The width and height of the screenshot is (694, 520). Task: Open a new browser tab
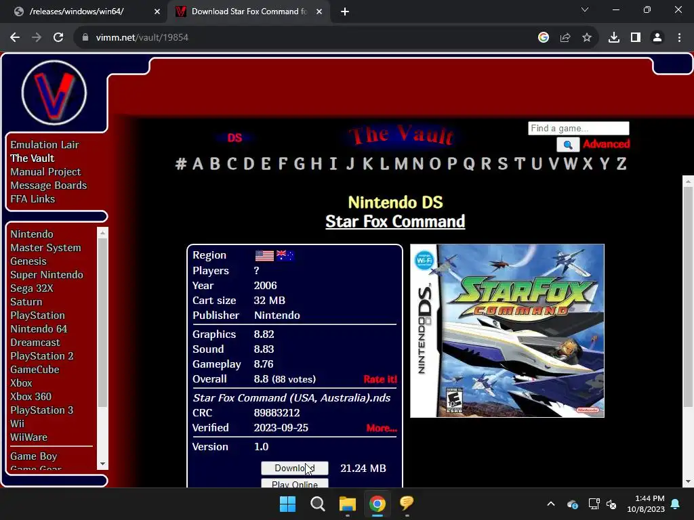click(345, 12)
